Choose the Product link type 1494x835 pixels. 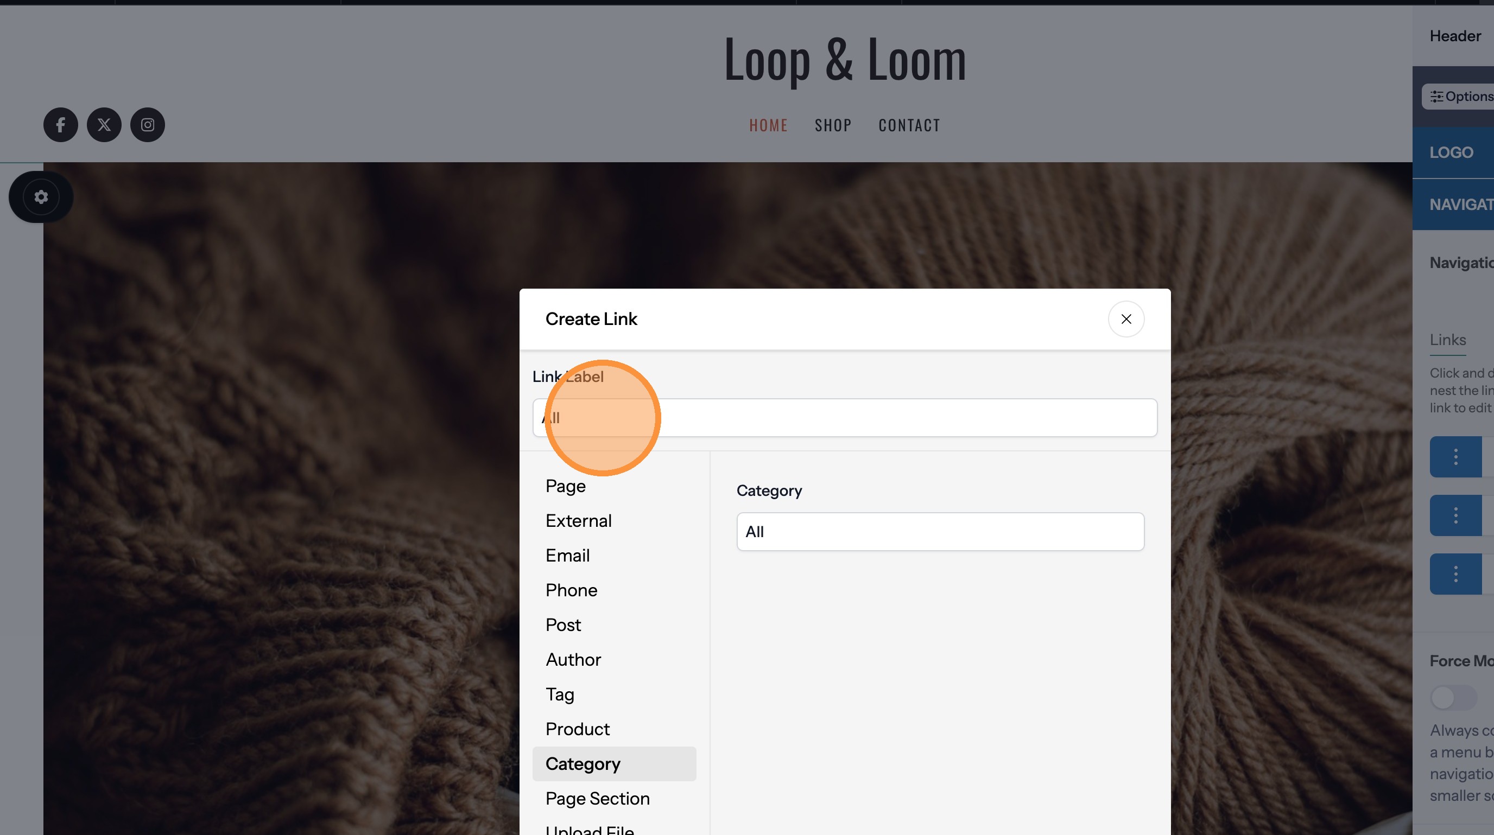click(577, 729)
